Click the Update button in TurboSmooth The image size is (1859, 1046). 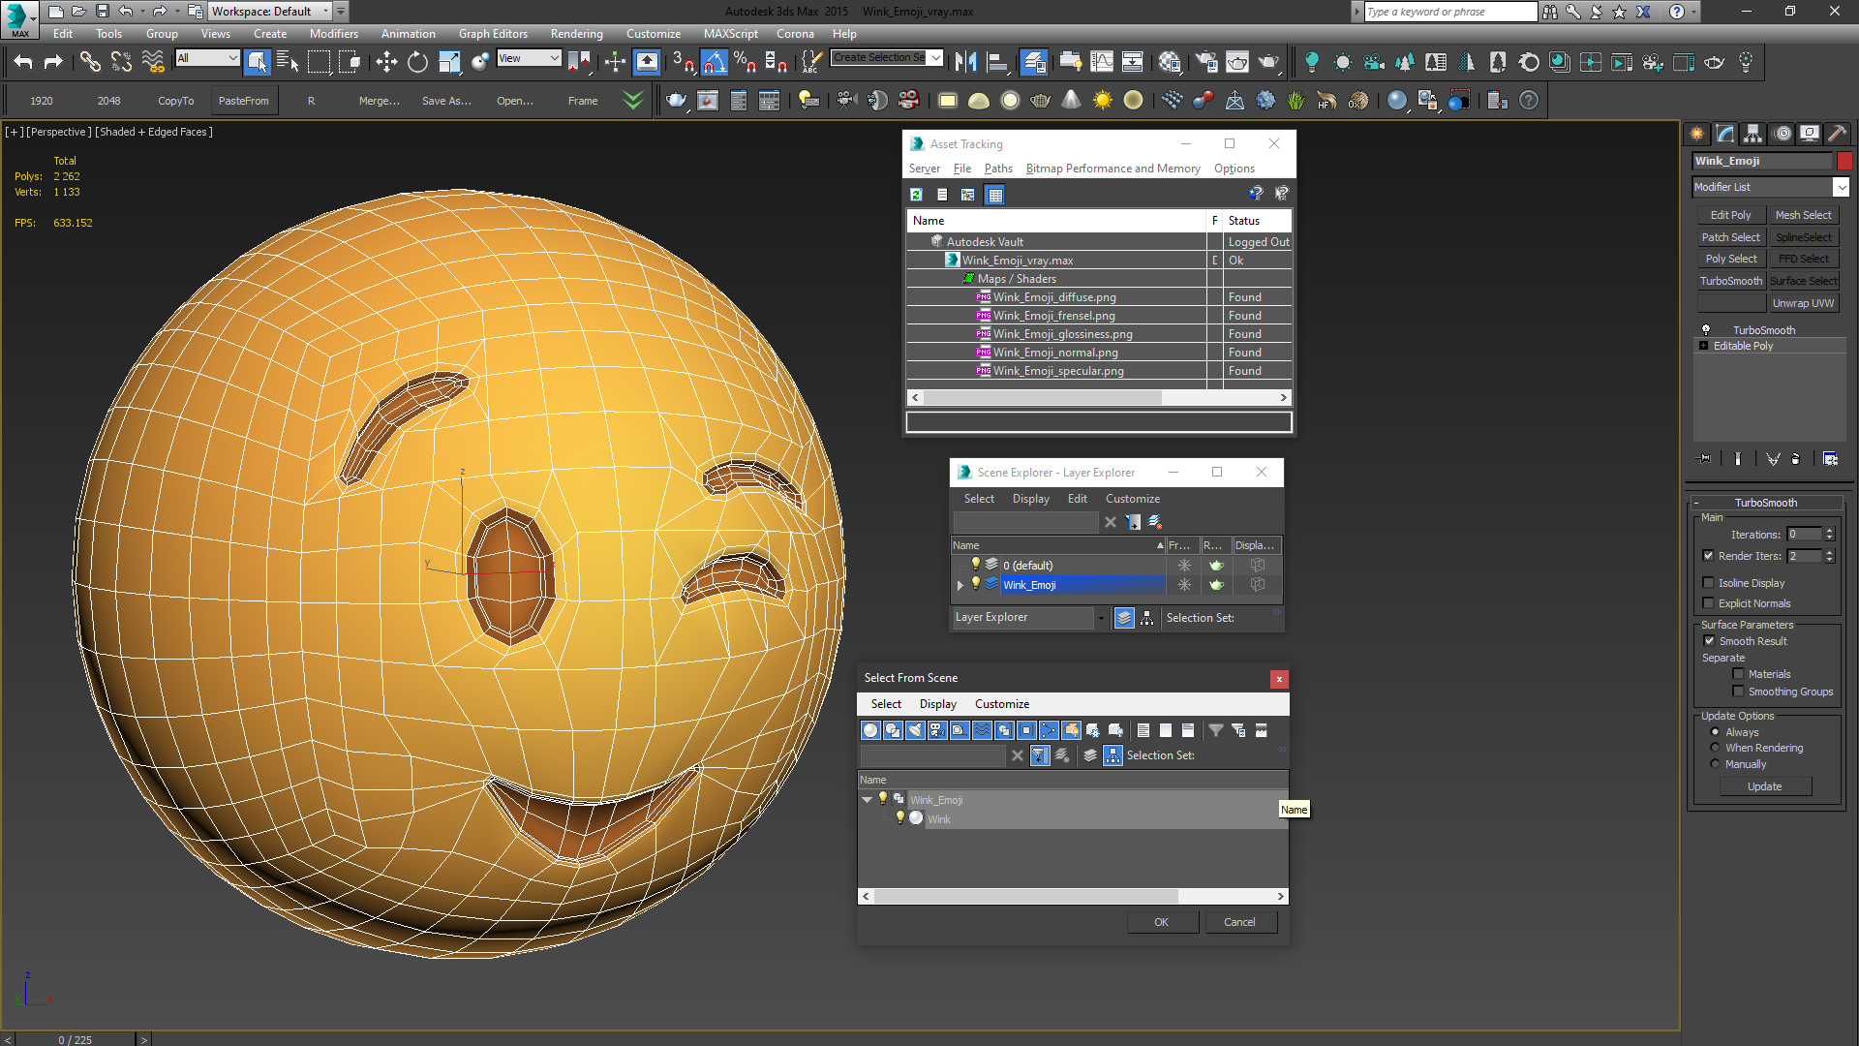coord(1764,785)
